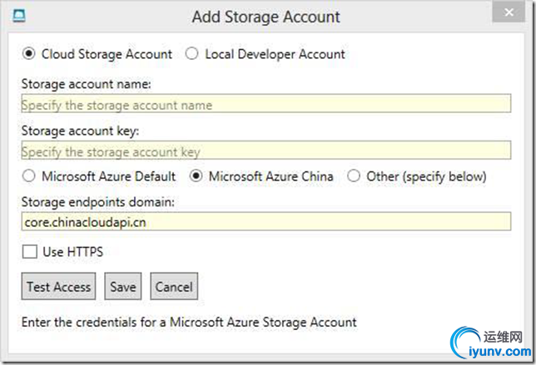Click the Save button
The width and height of the screenshot is (536, 365).
click(x=122, y=287)
